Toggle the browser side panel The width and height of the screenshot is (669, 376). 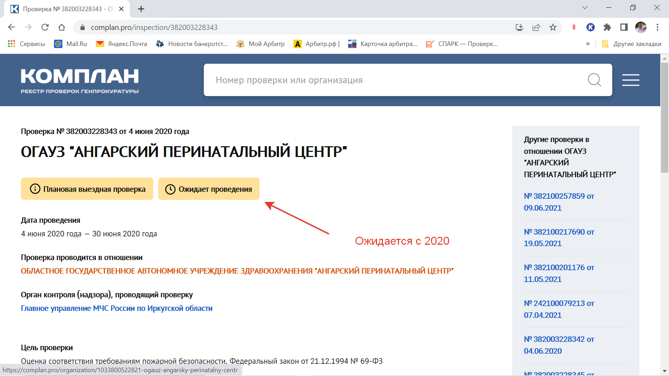click(x=624, y=27)
